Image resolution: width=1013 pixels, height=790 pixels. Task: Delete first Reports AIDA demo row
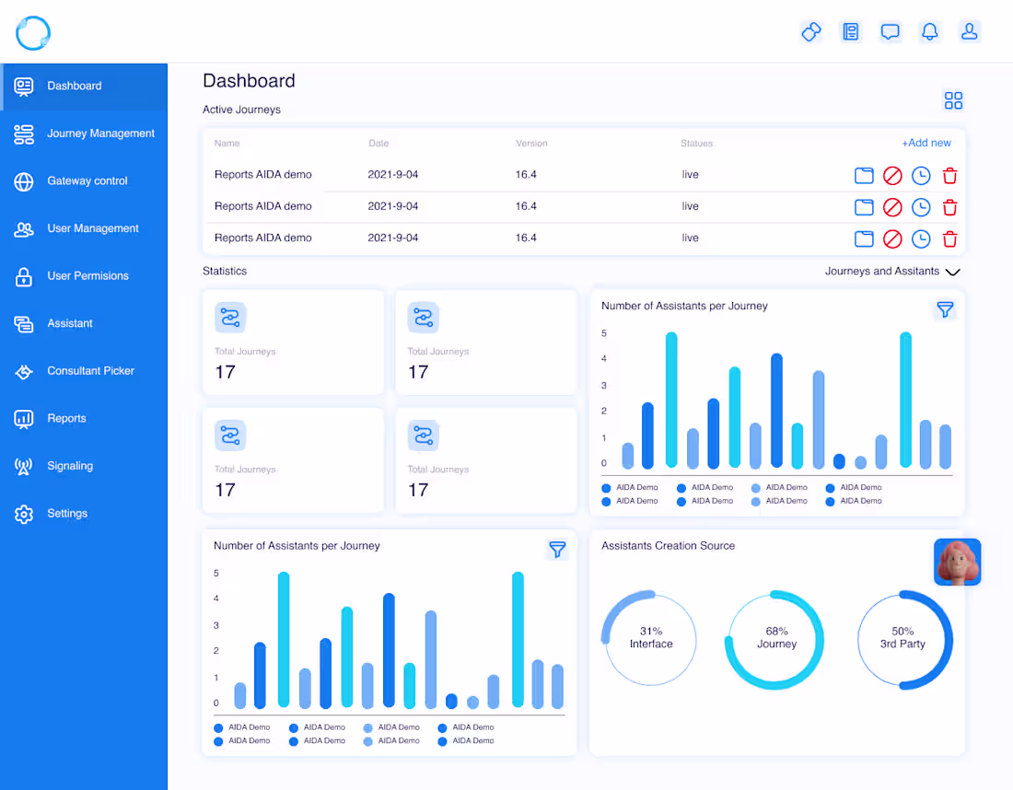tap(949, 175)
